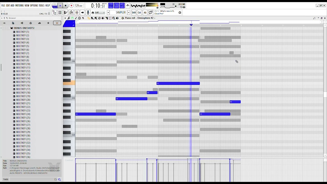
Task: Add new pattern with plus button
Action: 129,13
